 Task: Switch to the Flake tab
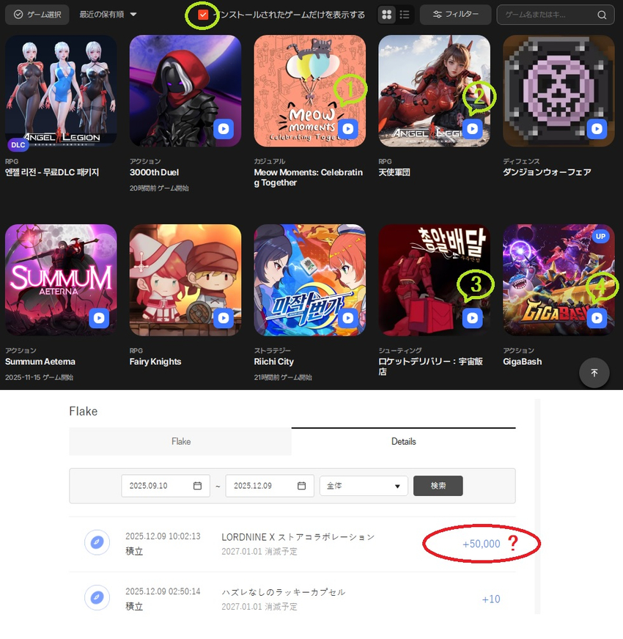click(x=180, y=441)
